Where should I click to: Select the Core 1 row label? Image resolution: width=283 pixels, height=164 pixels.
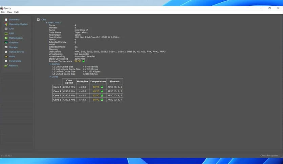coord(57,91)
